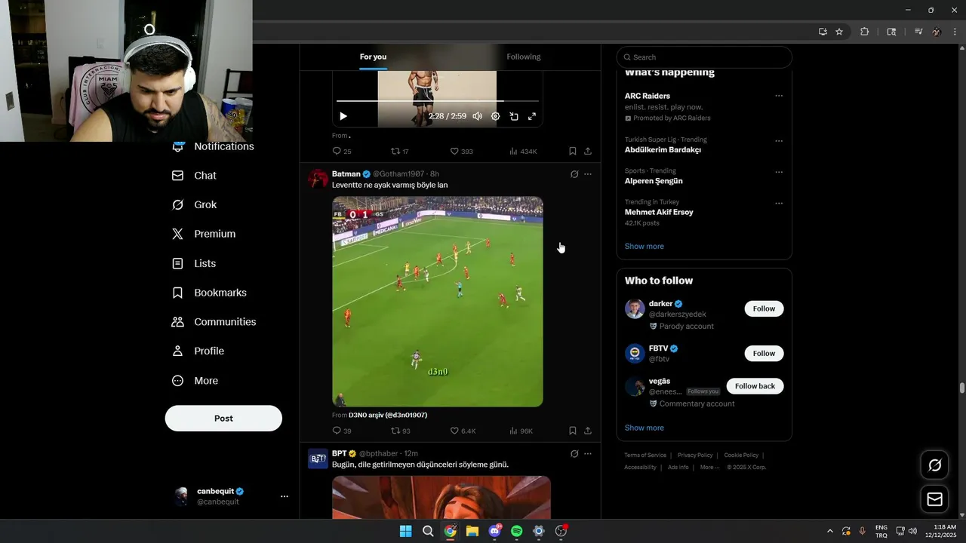Ask Grok about Batman's post
This screenshot has height=543, width=966.
pos(574,174)
